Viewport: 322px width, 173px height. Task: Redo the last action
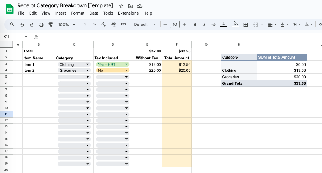point(31,24)
